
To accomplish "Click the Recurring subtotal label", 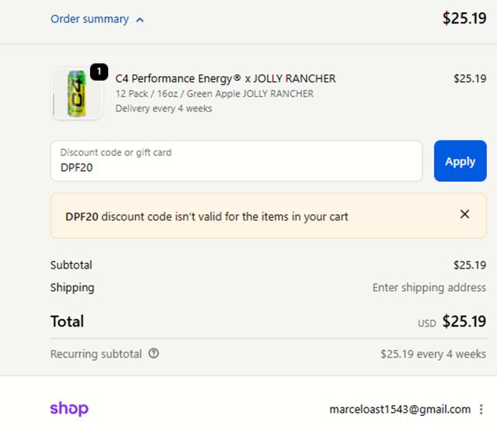I will click(96, 354).
